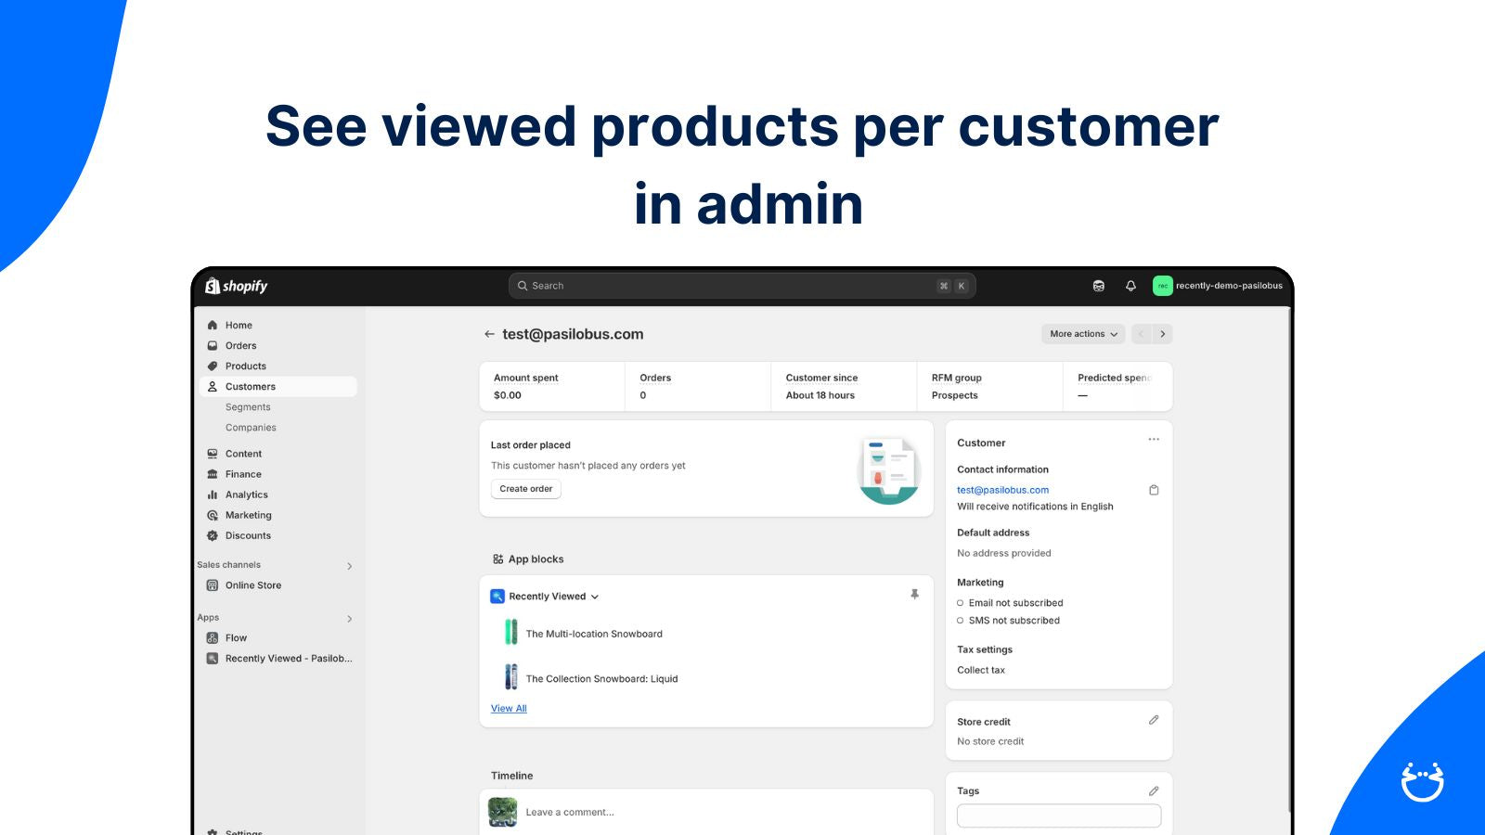Click Customer since About 18 hours
The image size is (1485, 835).
point(844,386)
